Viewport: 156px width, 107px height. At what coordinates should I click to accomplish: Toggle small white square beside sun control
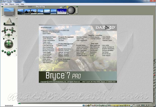(68, 14)
